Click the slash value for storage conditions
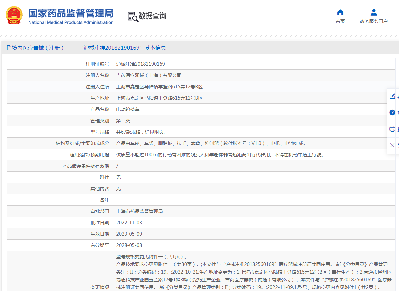399x291 pixels. (117, 166)
